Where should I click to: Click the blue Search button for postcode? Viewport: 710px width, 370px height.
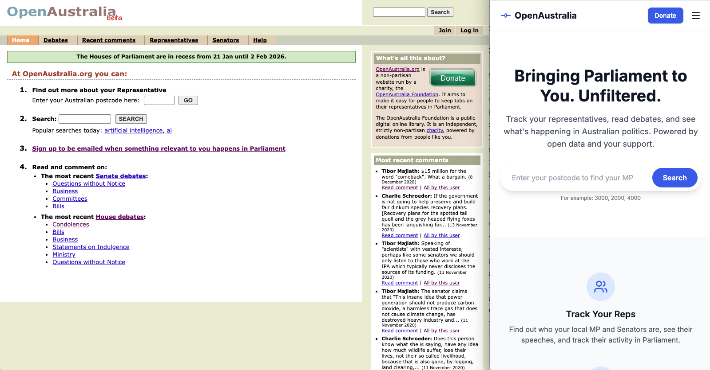point(674,178)
